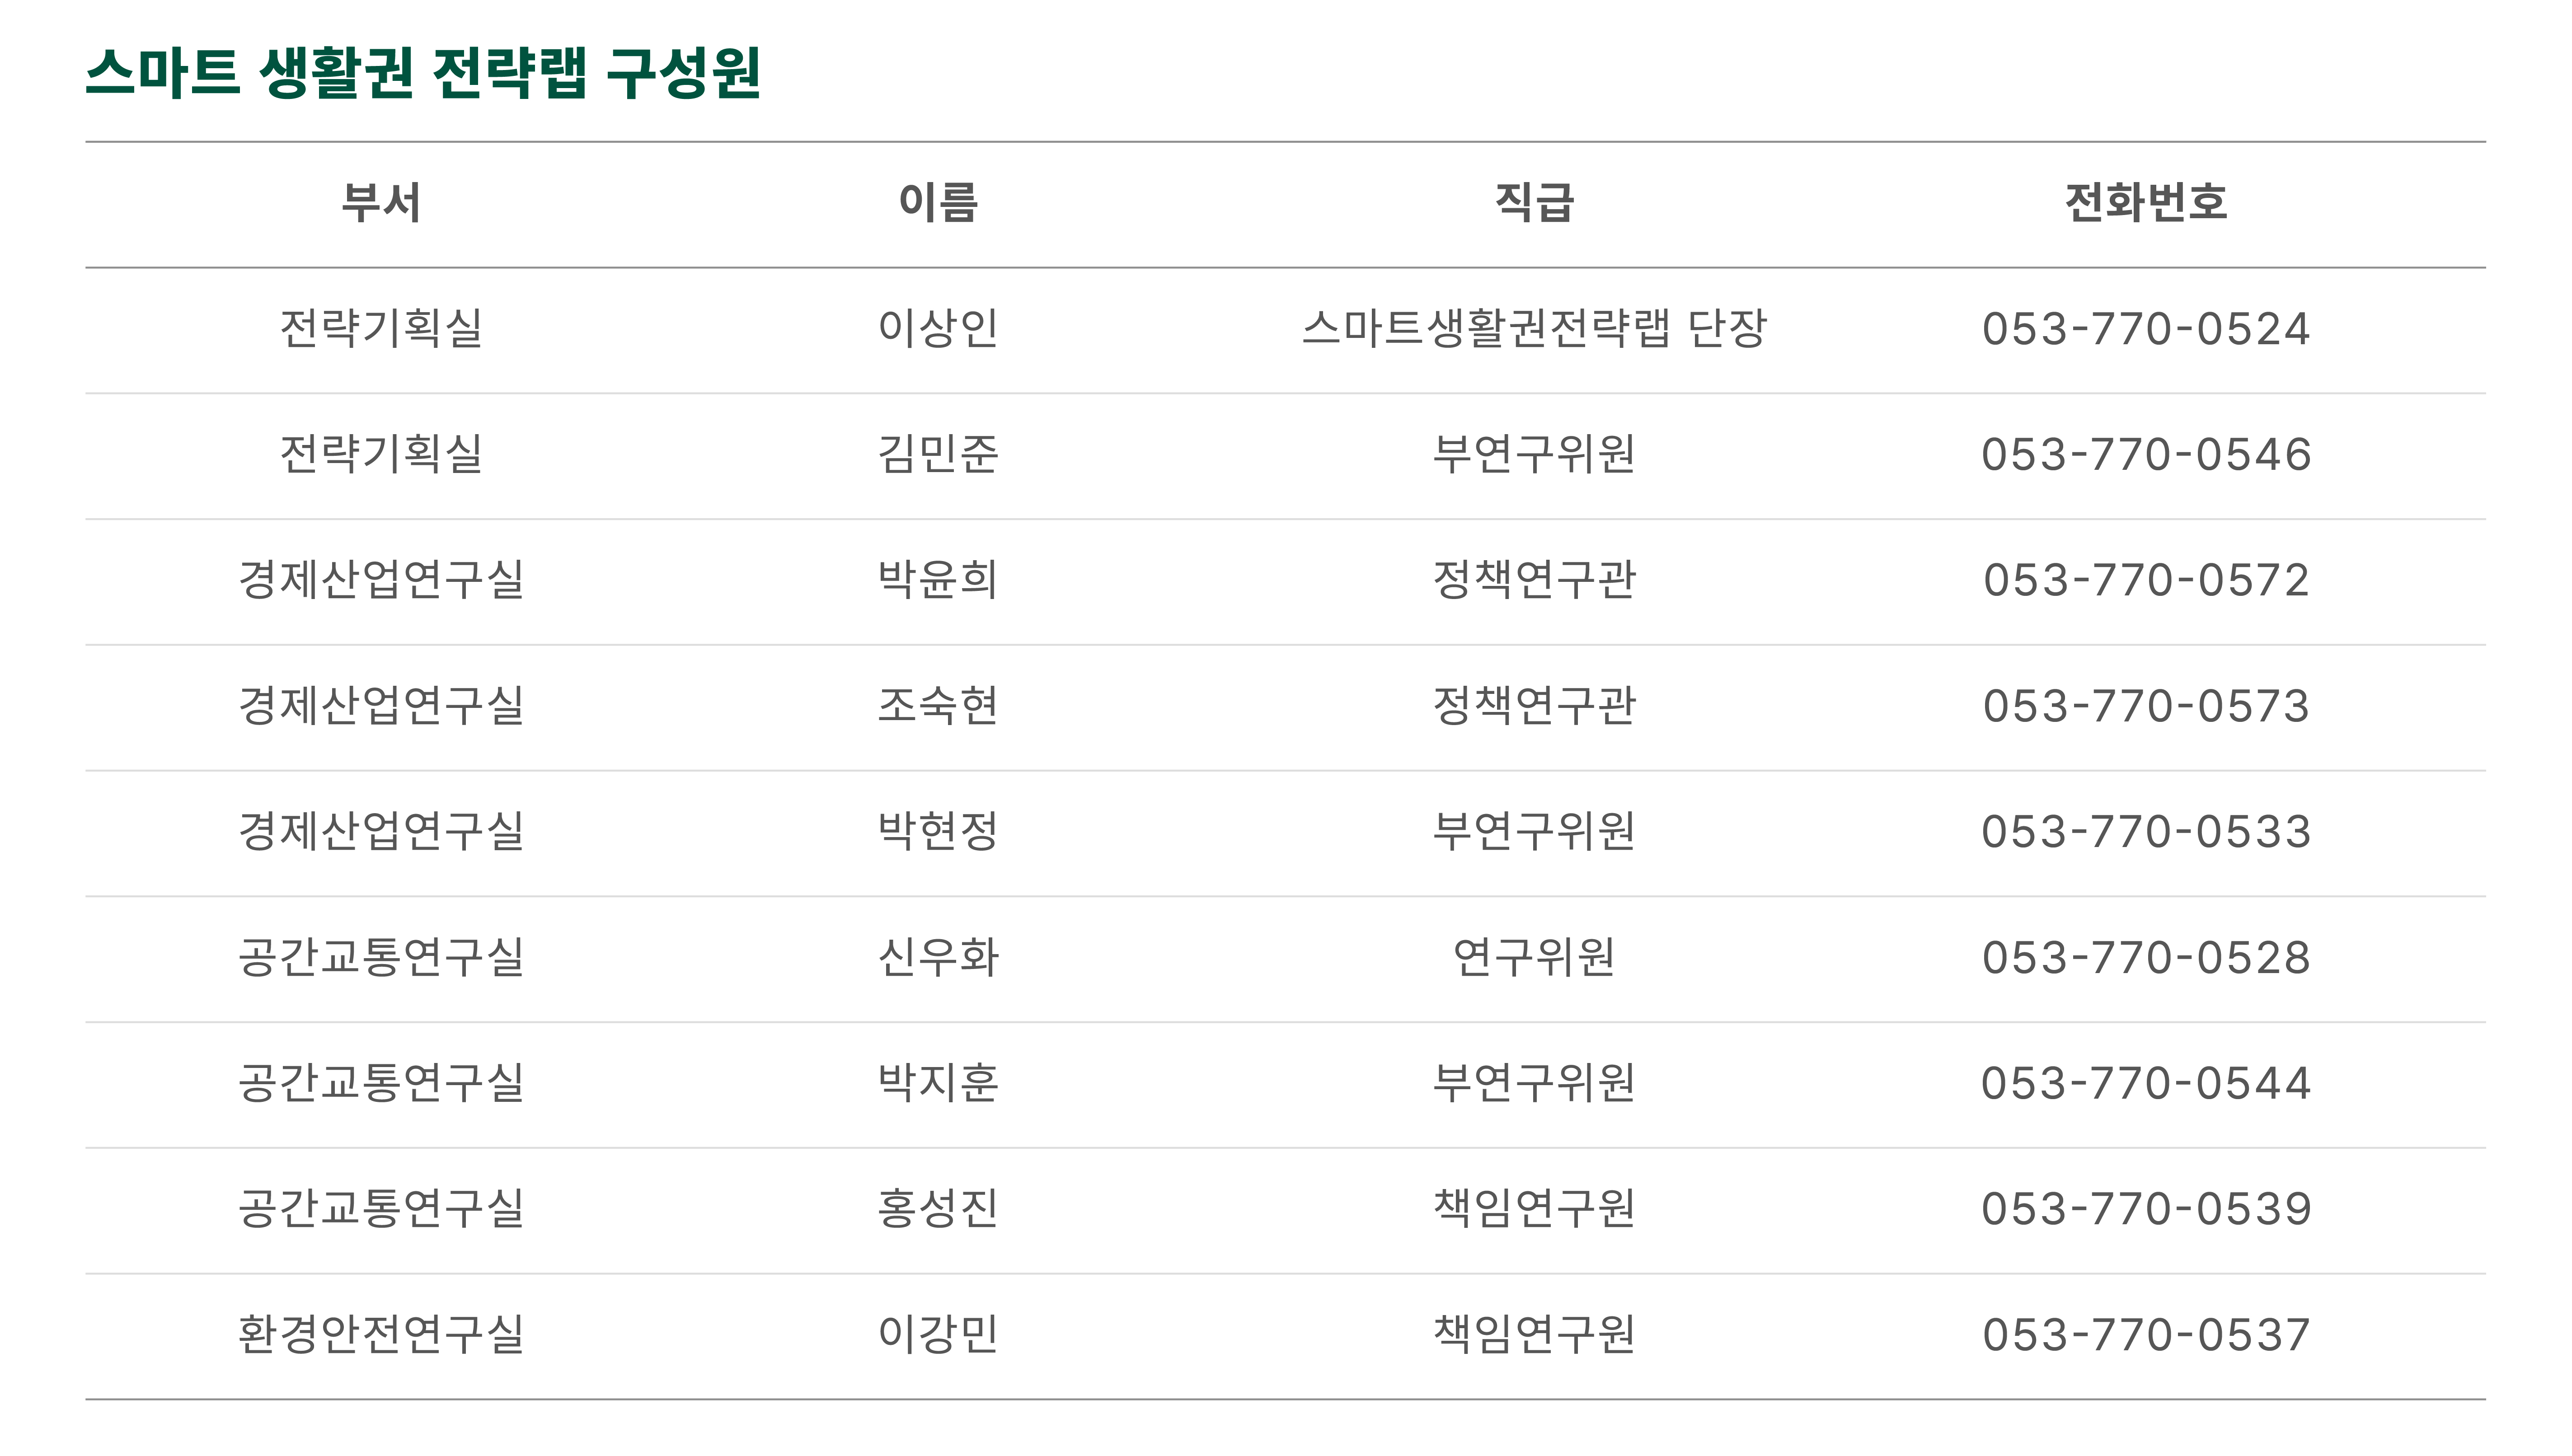
Task: Click the 스마트 생활권 전략랩 구성원 heading
Action: point(423,73)
